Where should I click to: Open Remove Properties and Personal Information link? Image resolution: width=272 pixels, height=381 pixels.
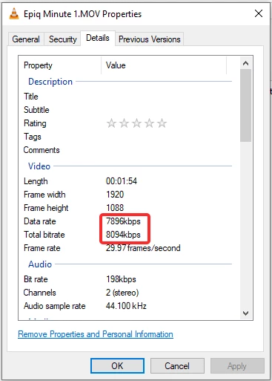coord(96,334)
